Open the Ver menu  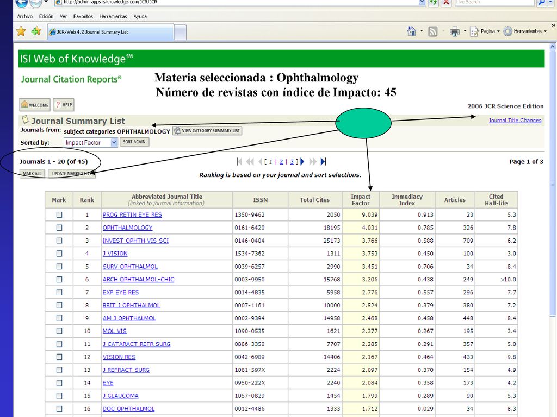63,17
